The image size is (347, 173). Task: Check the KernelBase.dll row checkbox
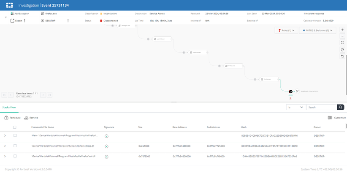15,146
